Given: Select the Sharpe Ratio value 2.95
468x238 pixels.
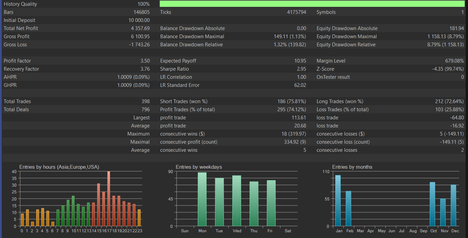Looking at the screenshot, I should pos(302,69).
